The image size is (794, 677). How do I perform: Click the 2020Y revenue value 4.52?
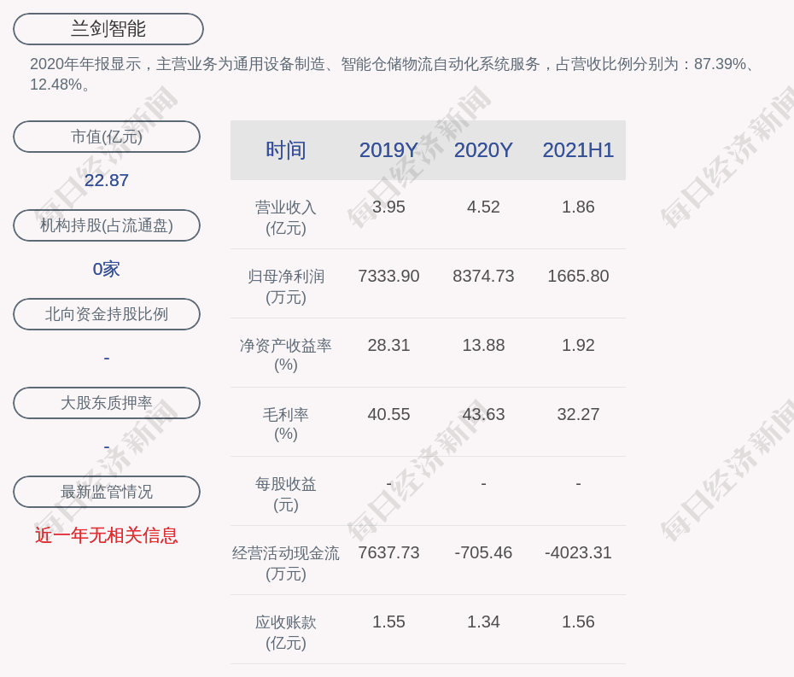click(x=483, y=207)
